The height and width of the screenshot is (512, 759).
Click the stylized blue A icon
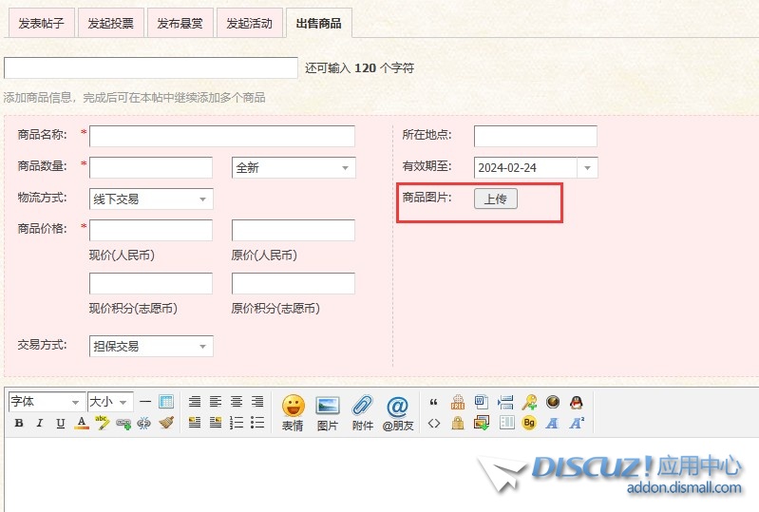point(552,424)
